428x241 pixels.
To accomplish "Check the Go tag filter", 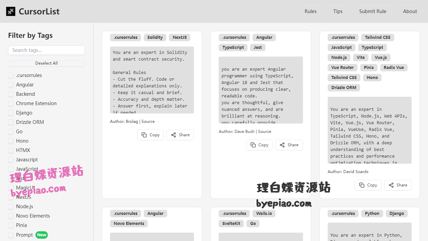I will tap(11, 132).
